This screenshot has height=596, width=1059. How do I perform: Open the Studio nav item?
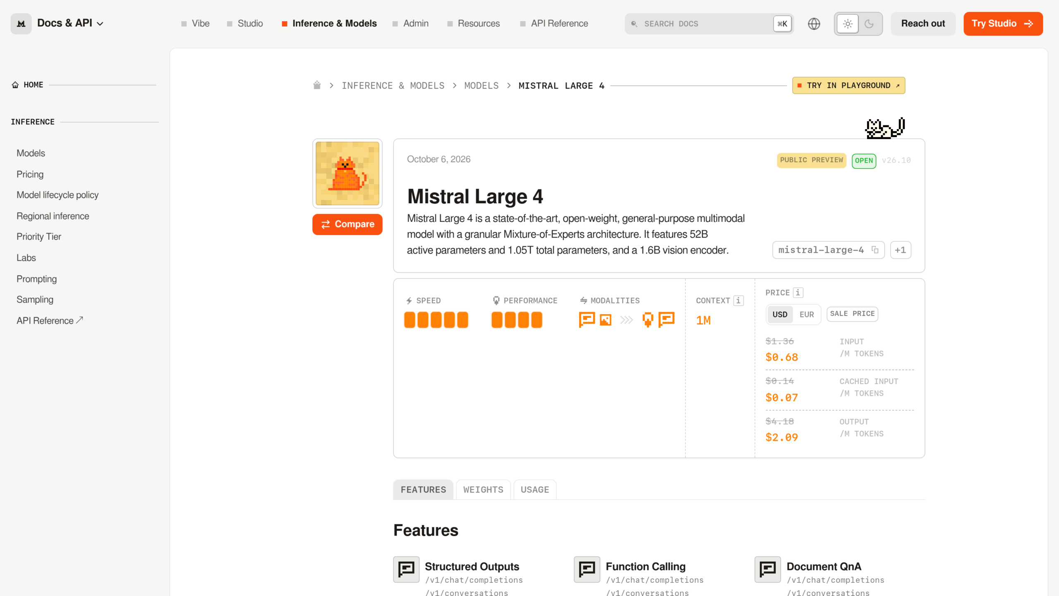(x=245, y=24)
